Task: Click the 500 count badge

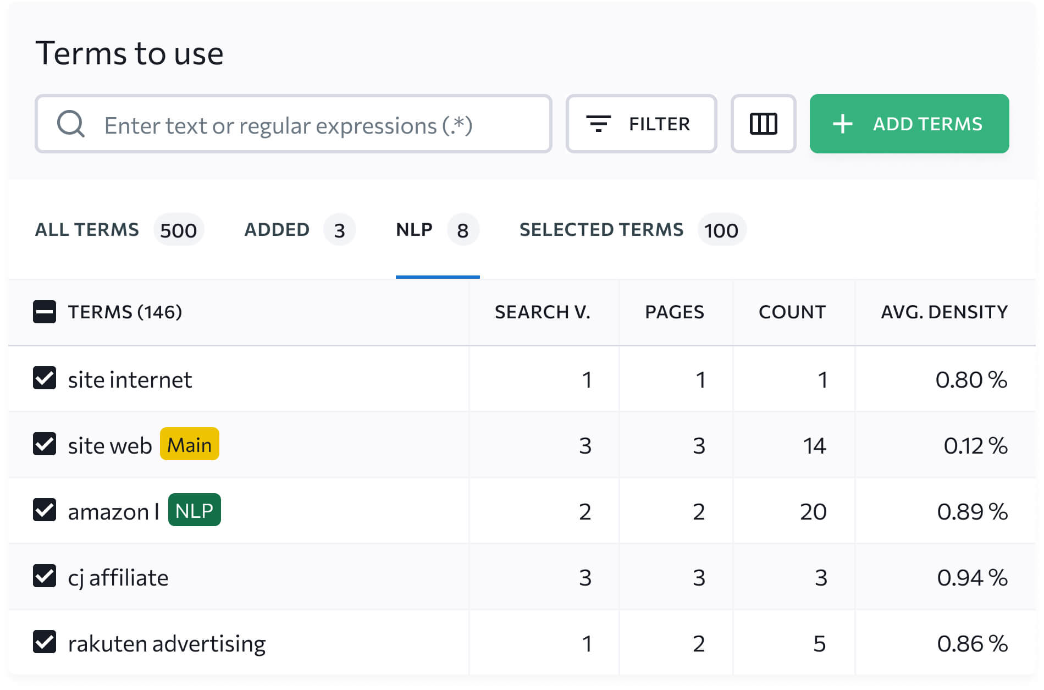Action: (x=179, y=230)
